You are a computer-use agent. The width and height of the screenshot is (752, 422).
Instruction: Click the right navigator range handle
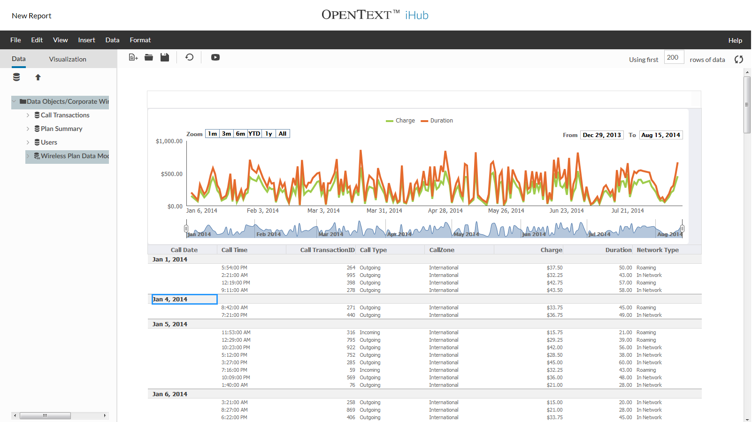682,229
